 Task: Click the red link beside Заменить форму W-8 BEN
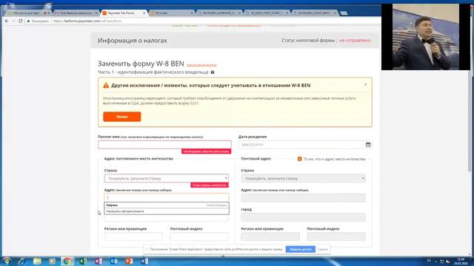pyautogui.click(x=201, y=65)
